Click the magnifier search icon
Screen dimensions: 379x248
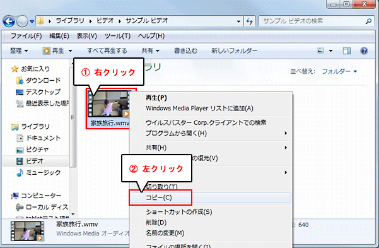[368, 21]
